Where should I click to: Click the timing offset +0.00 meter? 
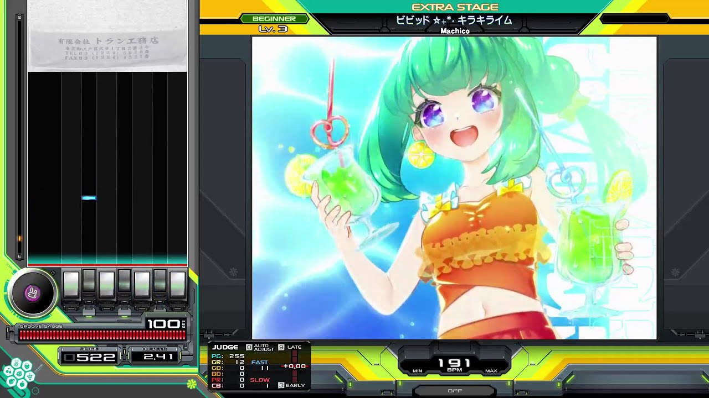pos(294,366)
